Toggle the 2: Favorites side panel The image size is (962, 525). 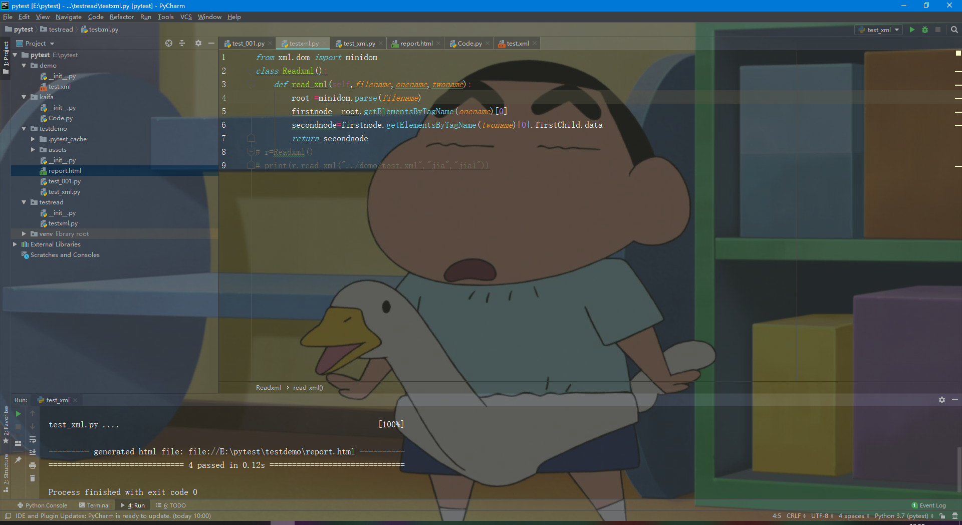6,424
